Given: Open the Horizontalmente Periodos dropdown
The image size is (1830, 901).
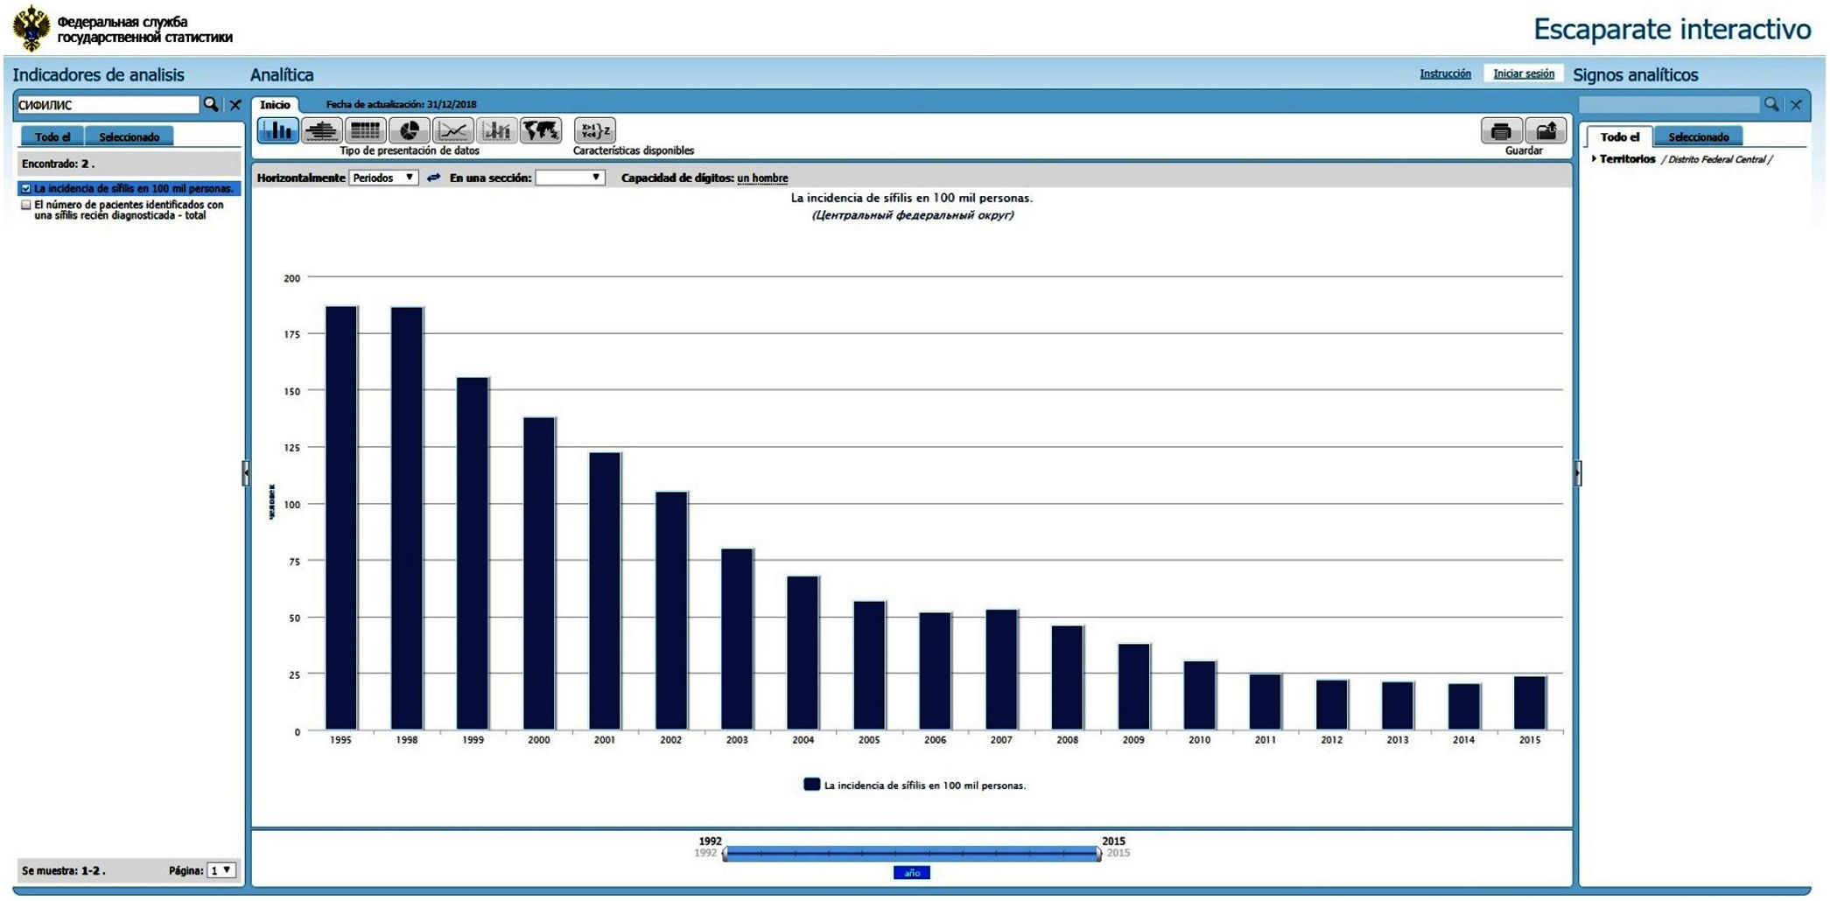Looking at the screenshot, I should 383,178.
